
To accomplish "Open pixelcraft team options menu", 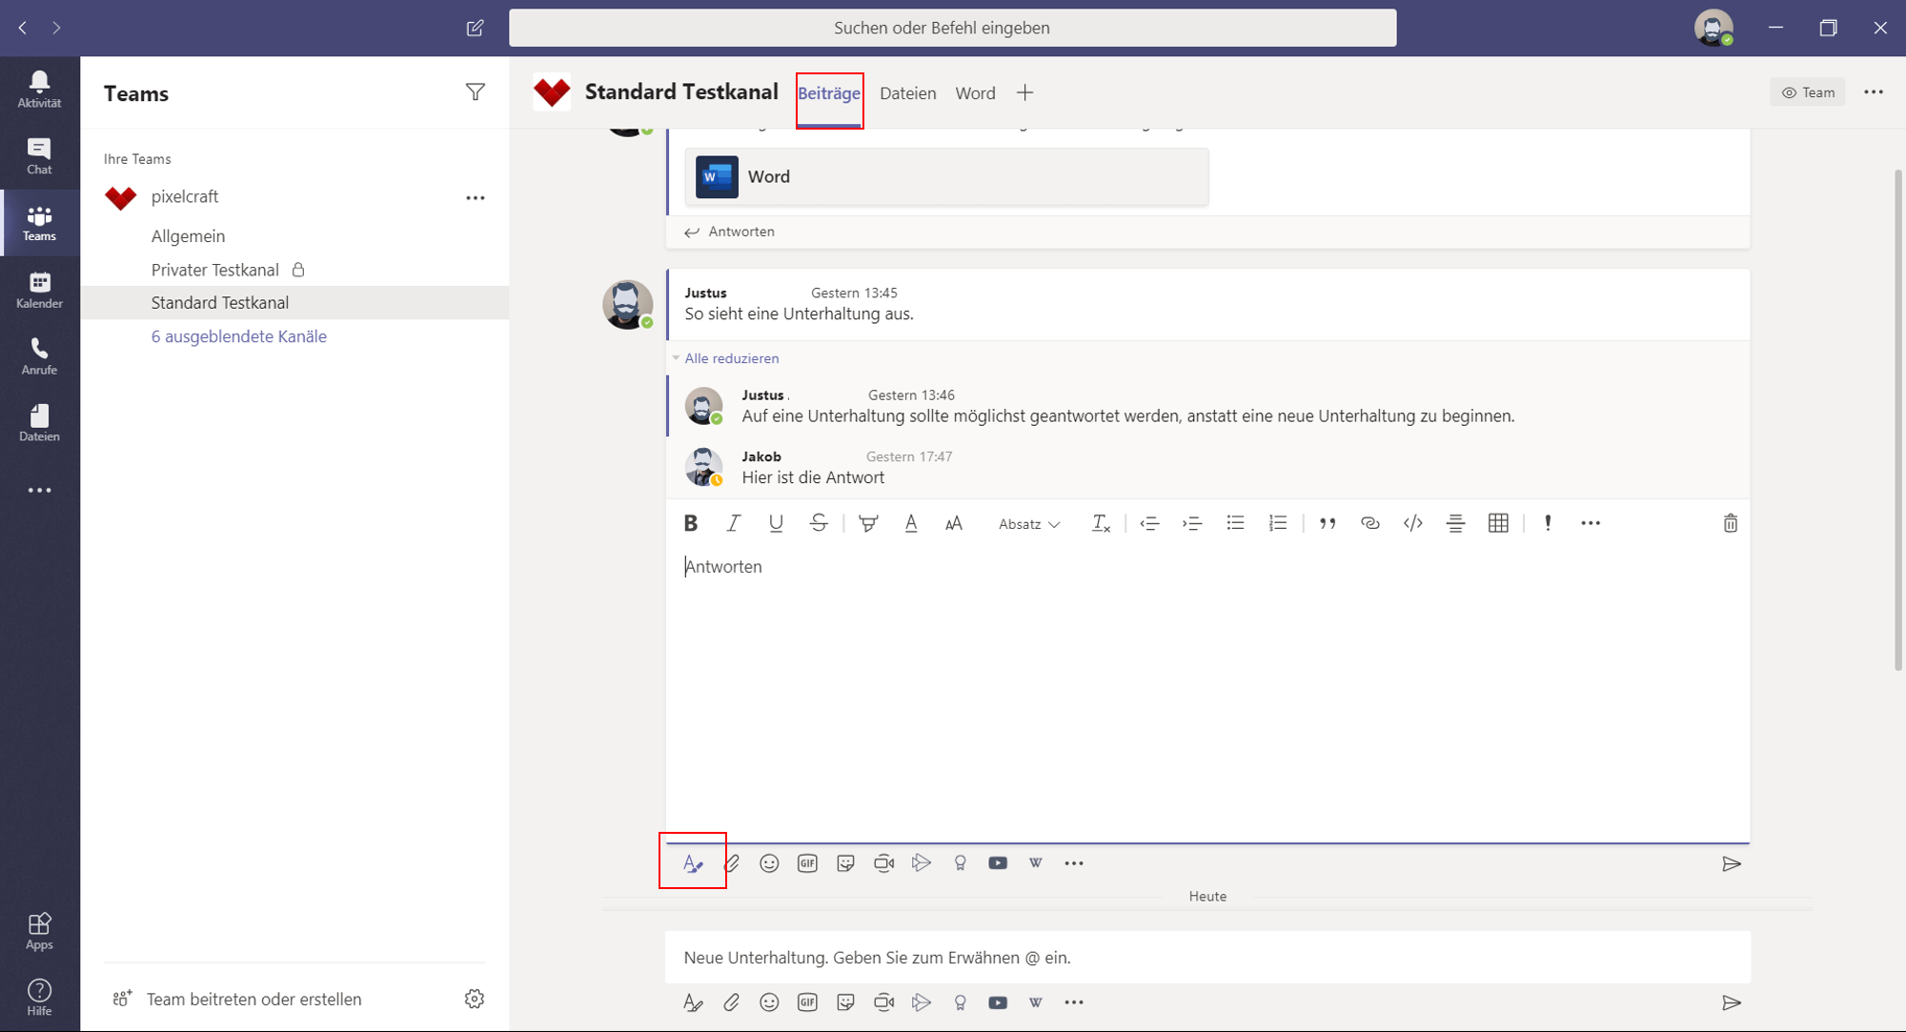I will 475,197.
